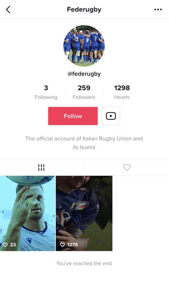Tap the heart icon on the 23-likes video
The width and height of the screenshot is (169, 292).
tap(5, 245)
